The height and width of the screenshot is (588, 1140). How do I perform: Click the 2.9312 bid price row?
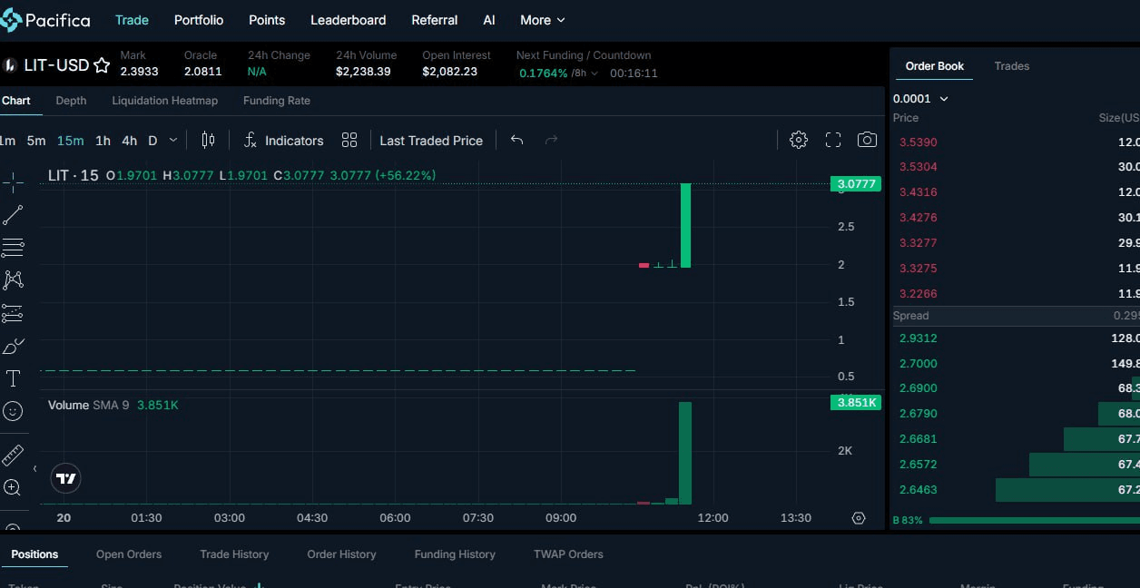(998, 338)
